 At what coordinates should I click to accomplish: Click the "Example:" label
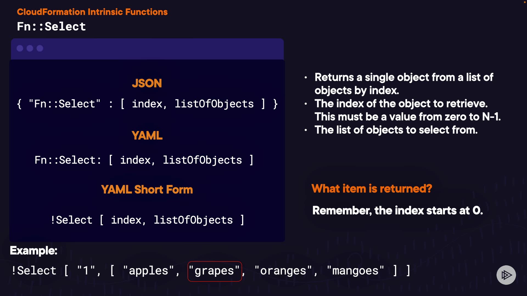coord(33,251)
